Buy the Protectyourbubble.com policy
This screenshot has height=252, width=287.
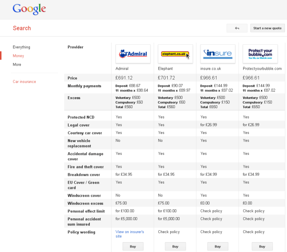260,246
